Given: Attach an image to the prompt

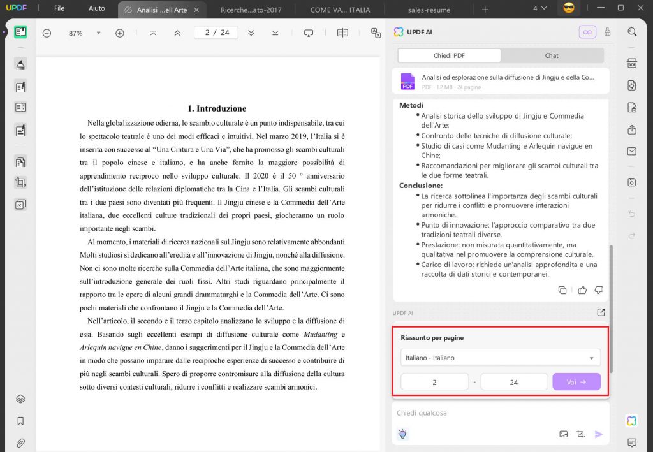Looking at the screenshot, I should click(x=564, y=434).
